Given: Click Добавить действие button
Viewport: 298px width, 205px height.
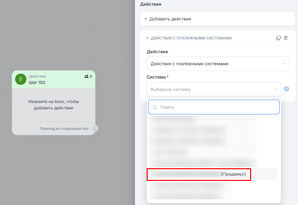Looking at the screenshot, I should pos(218,19).
